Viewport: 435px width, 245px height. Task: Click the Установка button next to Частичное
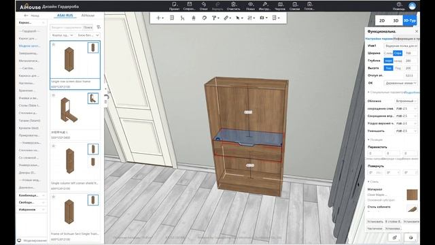tap(393, 229)
